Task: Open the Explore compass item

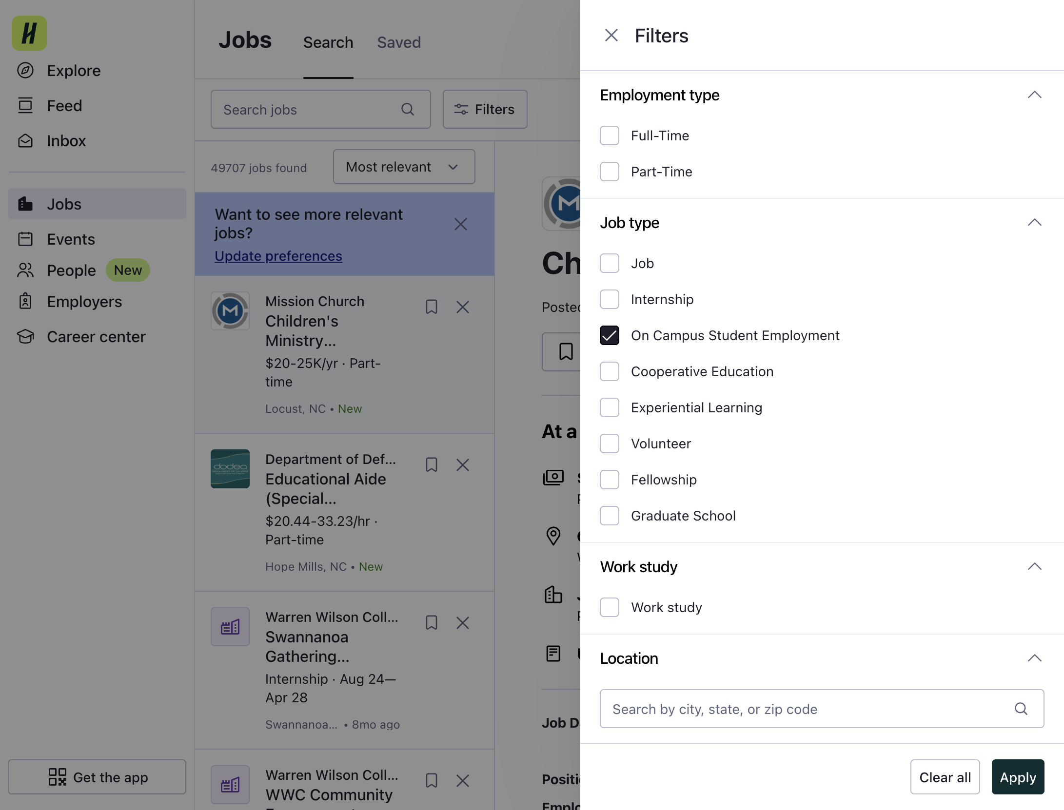Action: point(59,71)
